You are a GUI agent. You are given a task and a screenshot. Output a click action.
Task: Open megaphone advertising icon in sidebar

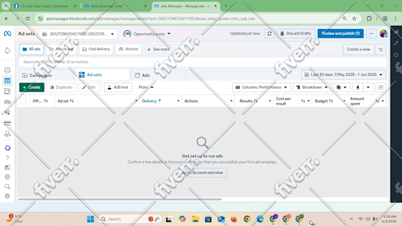coord(7,112)
